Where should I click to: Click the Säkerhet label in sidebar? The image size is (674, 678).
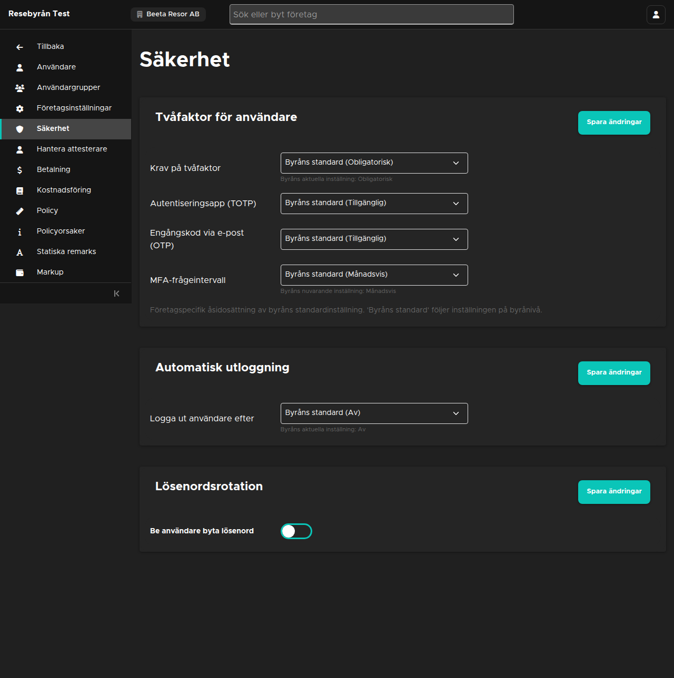(53, 128)
